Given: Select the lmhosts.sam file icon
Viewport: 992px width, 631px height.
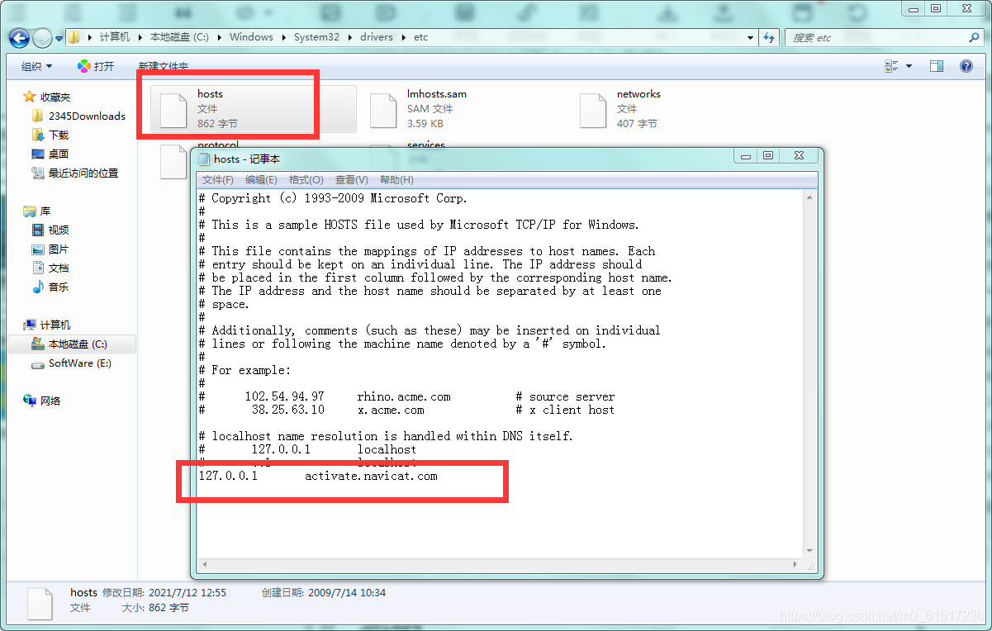Looking at the screenshot, I should tap(383, 110).
